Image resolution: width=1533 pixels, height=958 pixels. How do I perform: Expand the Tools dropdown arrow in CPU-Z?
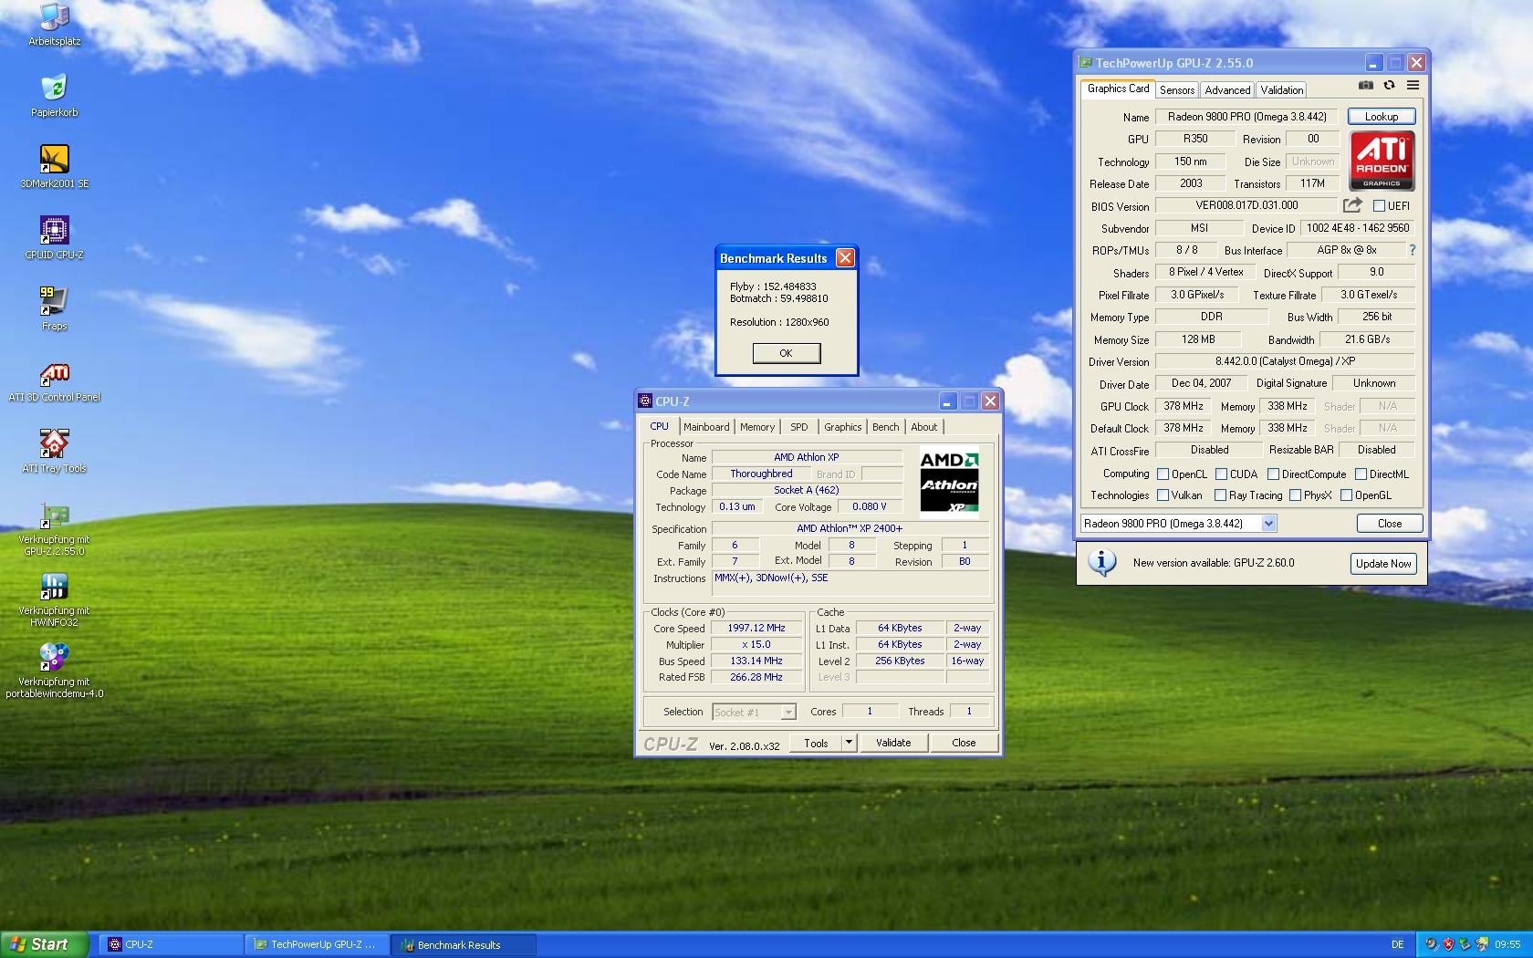point(849,743)
